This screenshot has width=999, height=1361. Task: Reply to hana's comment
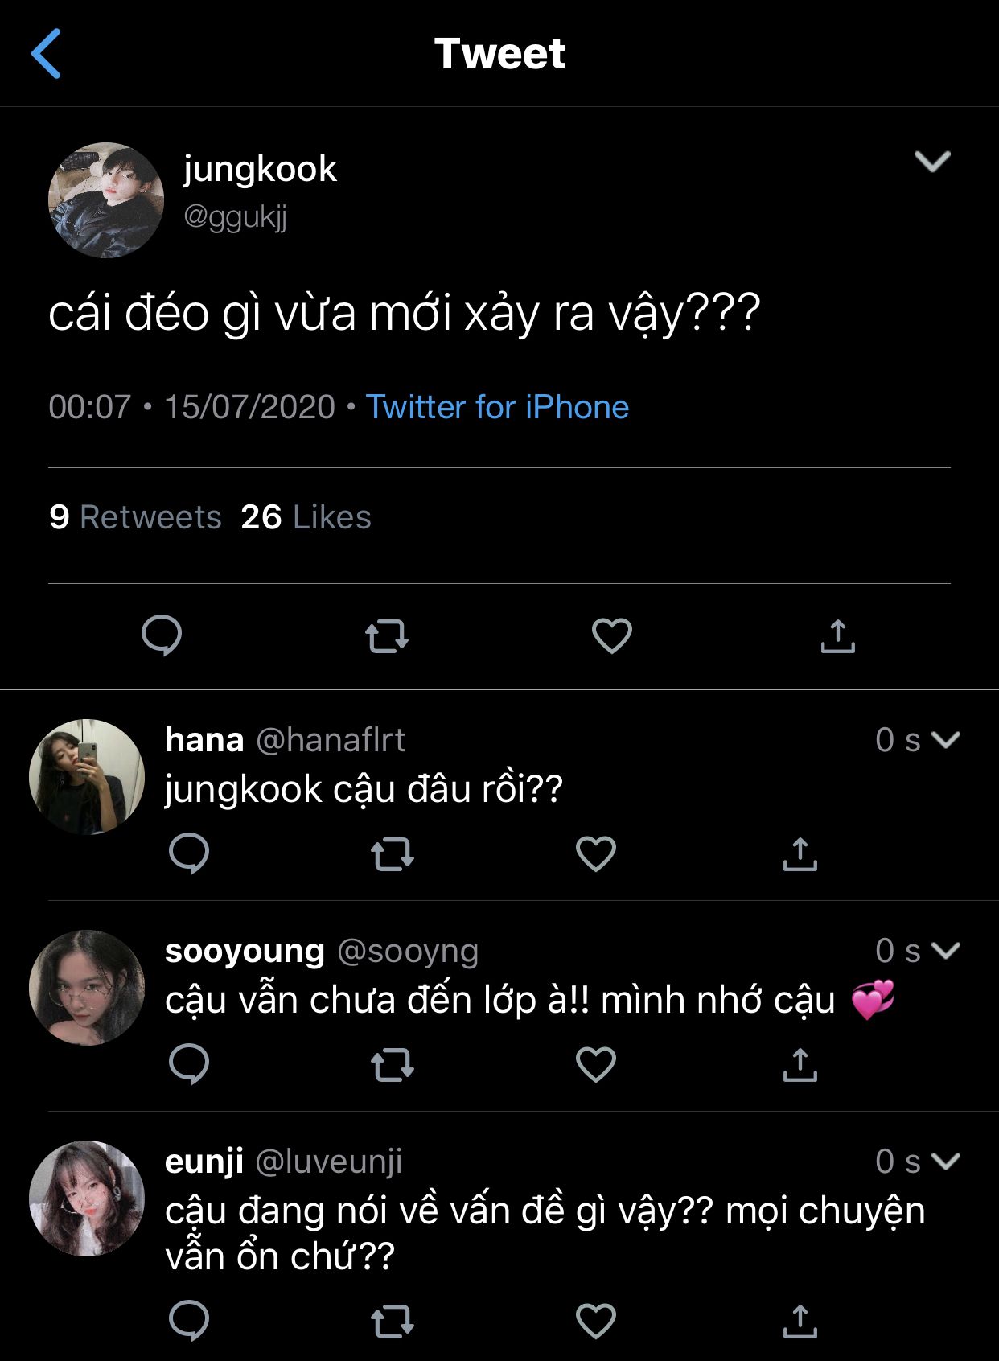click(189, 853)
